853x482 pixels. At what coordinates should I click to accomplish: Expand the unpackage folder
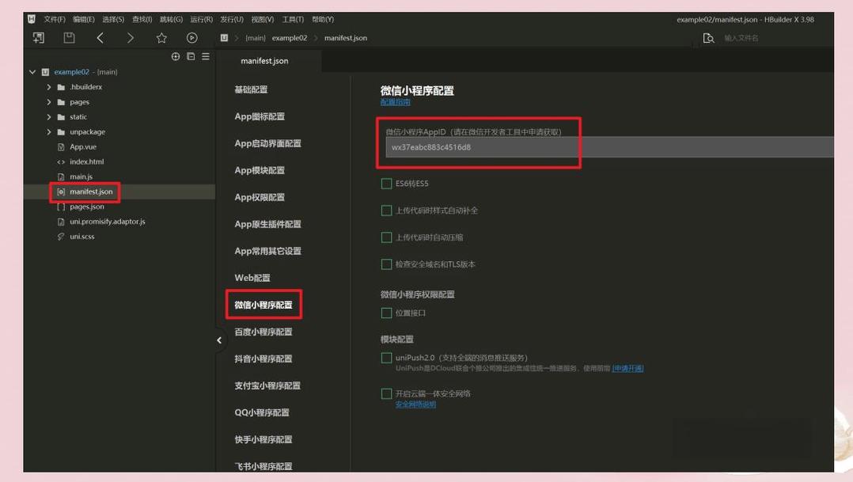point(48,132)
